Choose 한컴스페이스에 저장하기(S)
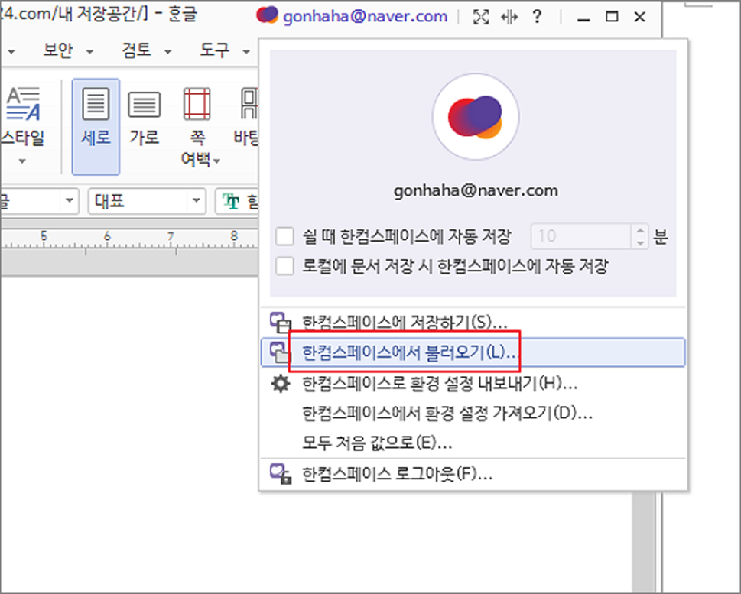Screen dimensions: 741x594 click(x=473, y=323)
